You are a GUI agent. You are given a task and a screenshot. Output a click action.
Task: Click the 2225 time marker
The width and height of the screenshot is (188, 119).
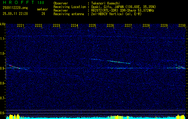click(x=92, y=25)
